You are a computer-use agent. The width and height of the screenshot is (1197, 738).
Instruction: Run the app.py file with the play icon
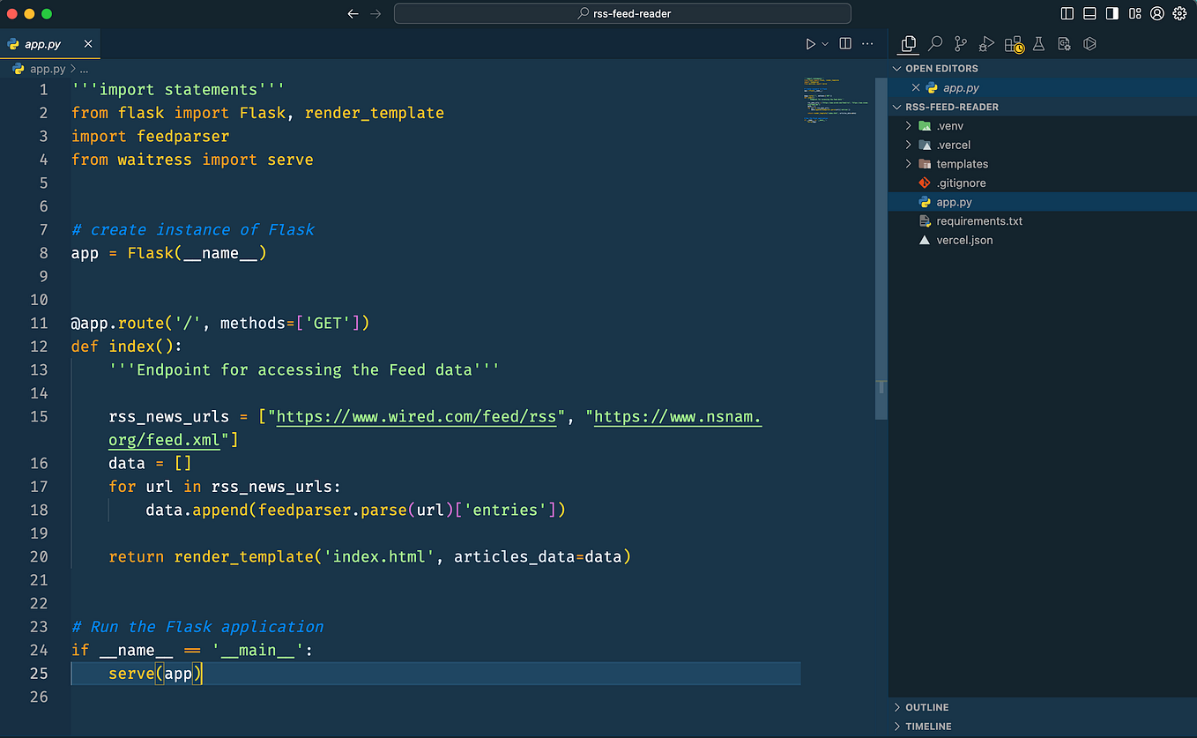point(810,43)
